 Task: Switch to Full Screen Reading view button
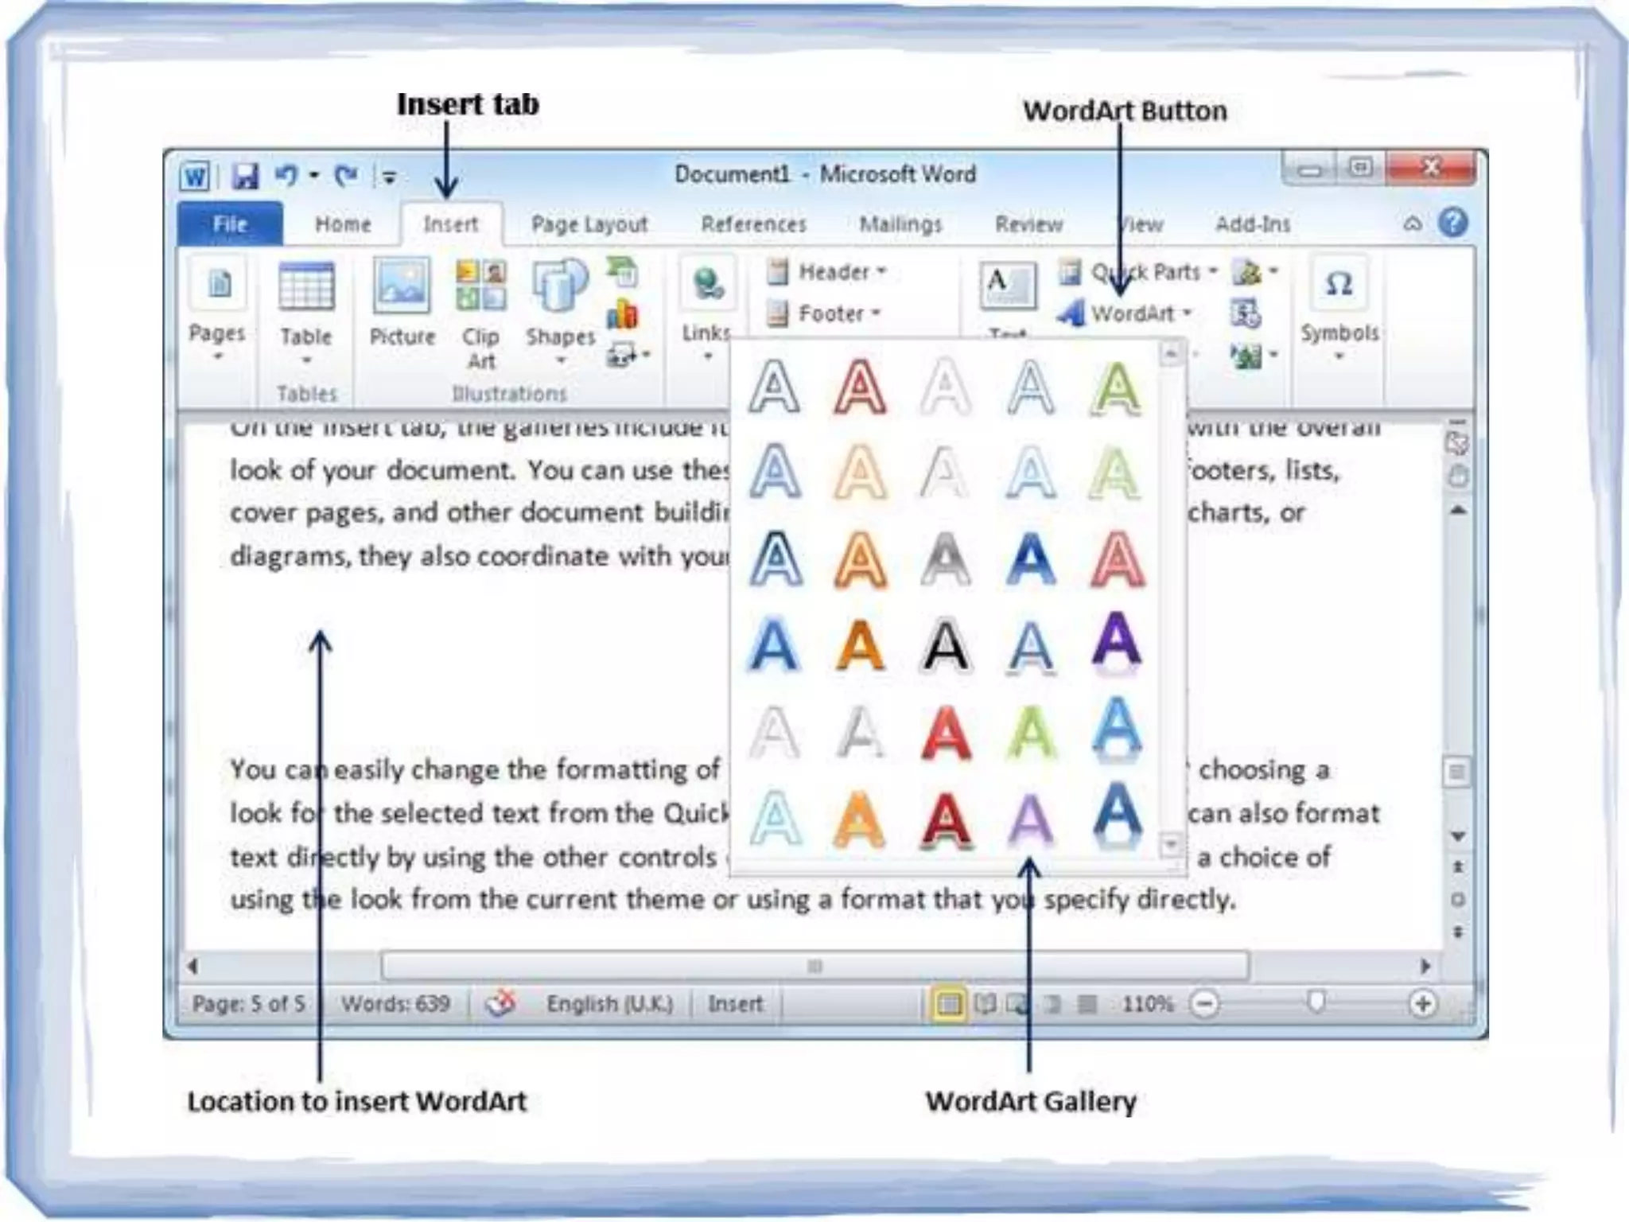click(x=985, y=1004)
